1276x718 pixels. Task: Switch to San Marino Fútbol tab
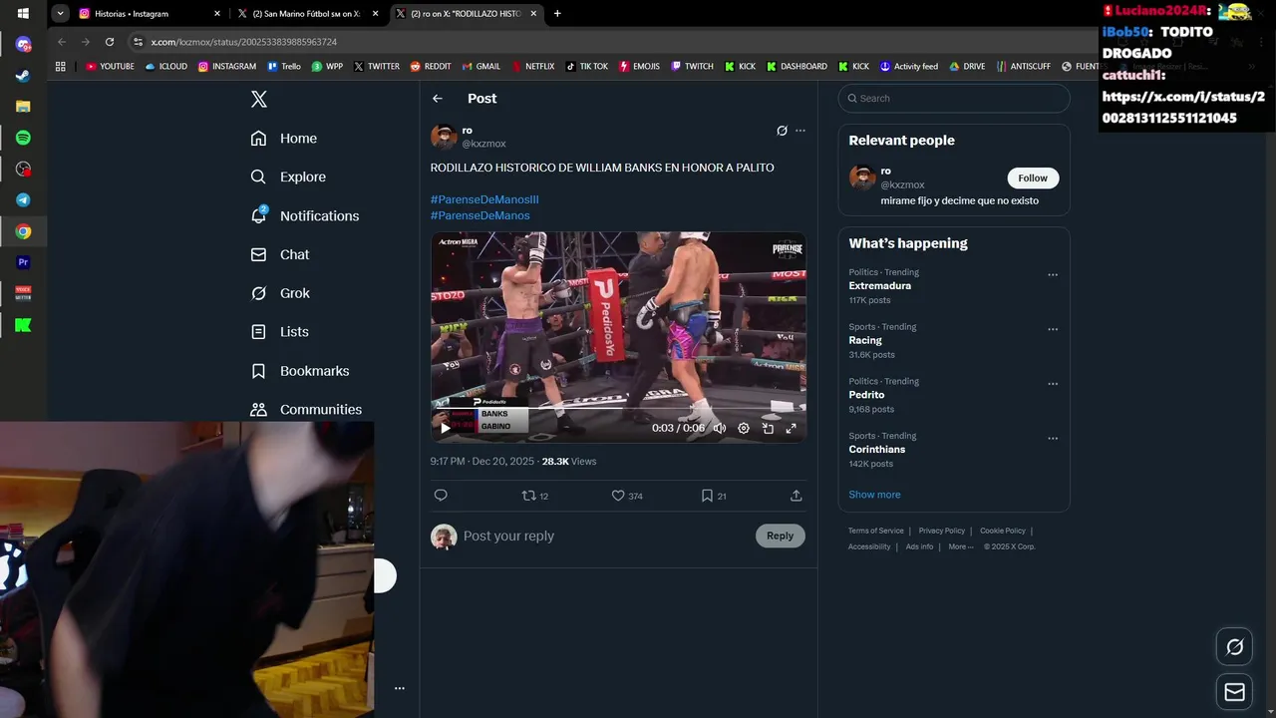[x=308, y=14]
